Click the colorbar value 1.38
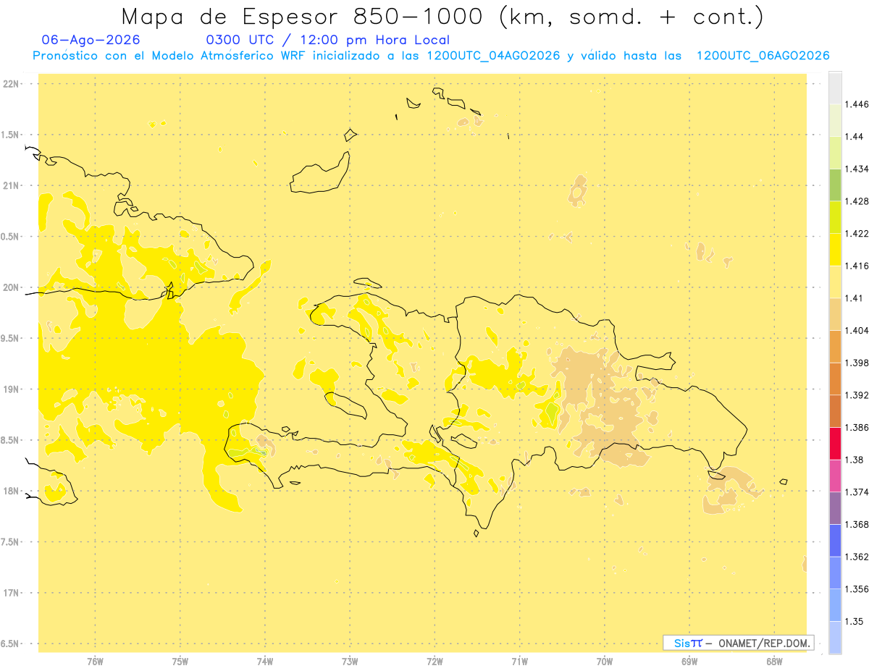 (x=855, y=460)
